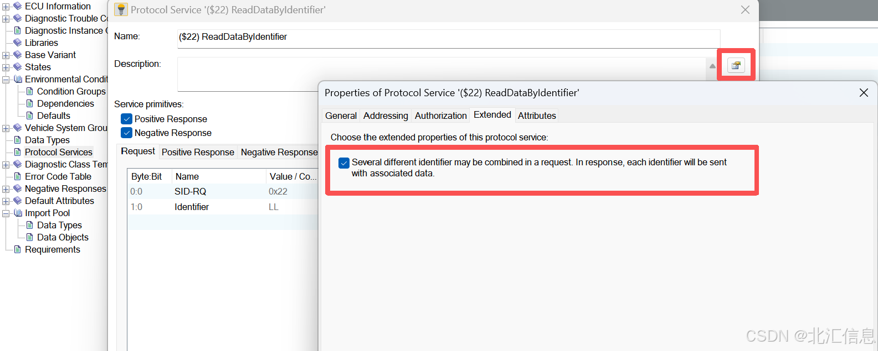Click the Libraries page icon

tap(18, 43)
